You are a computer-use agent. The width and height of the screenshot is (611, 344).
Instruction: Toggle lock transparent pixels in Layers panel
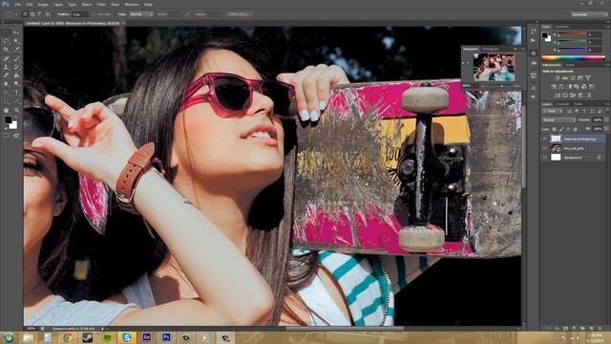(x=555, y=129)
